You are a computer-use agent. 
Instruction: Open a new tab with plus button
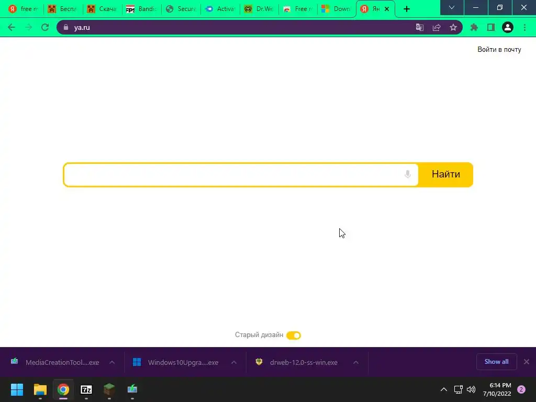(406, 9)
